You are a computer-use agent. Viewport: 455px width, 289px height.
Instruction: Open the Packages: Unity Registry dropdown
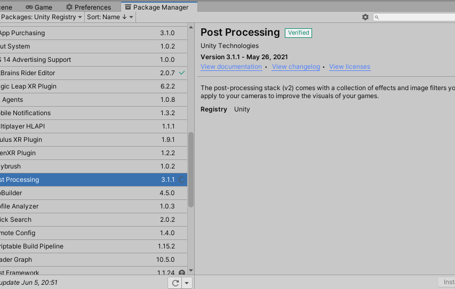coord(42,17)
